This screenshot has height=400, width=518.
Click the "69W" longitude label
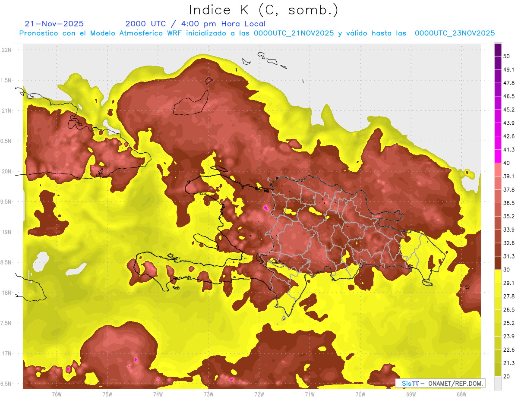tap(411, 394)
